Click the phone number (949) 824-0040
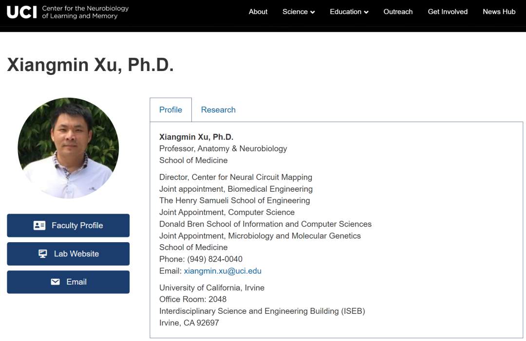Image resolution: width=526 pixels, height=341 pixels. point(215,259)
